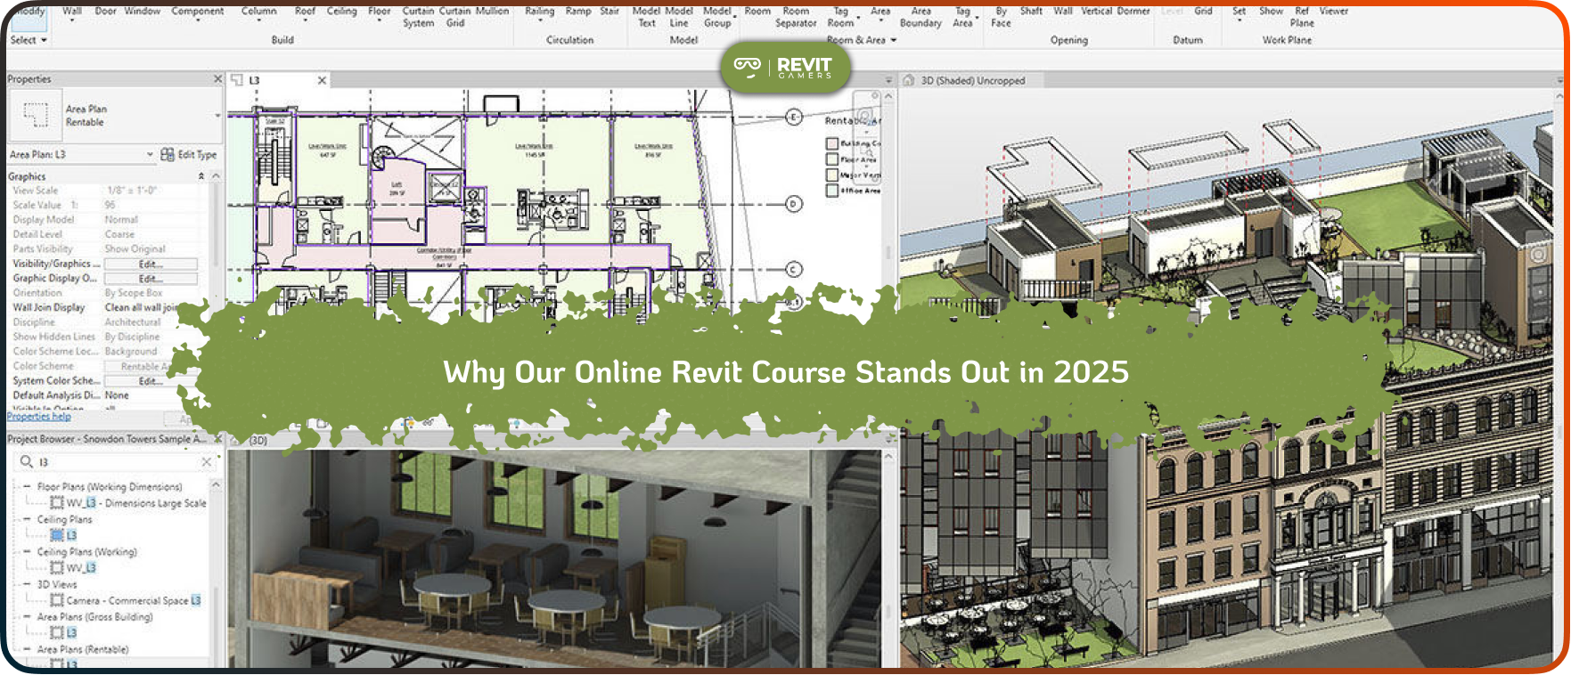Screen dimensions: 1571x675
Task: Click Edit for Graphic Display Options
Action: (x=151, y=279)
